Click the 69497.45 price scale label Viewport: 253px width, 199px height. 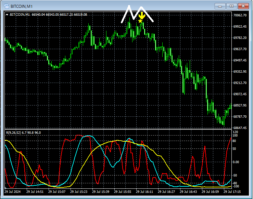[240, 60]
